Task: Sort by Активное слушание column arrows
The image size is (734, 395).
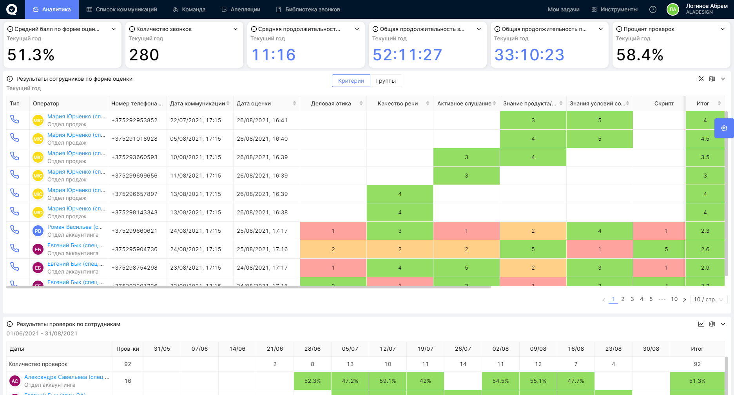Action: pos(494,103)
